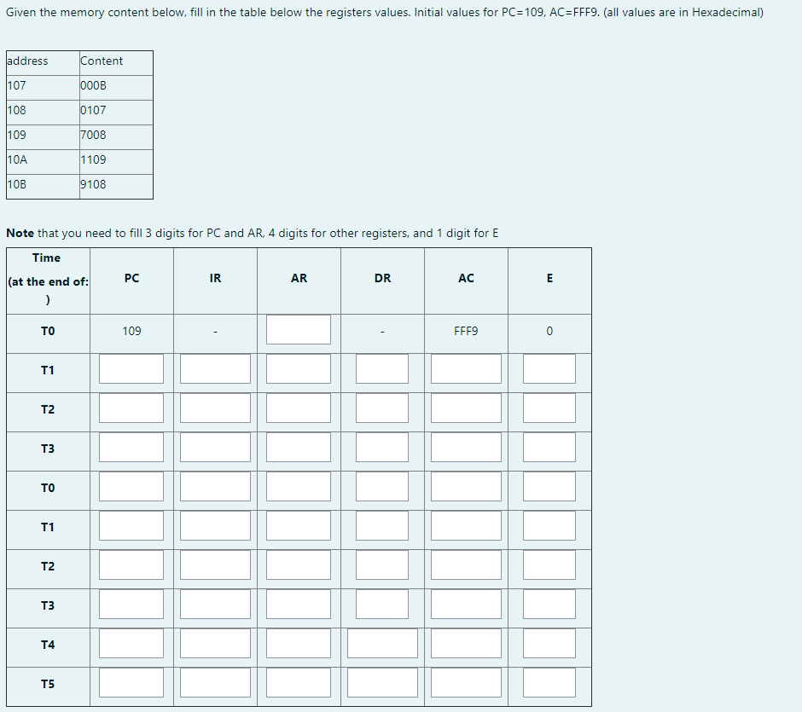Click the DR input in the second T2 row

382,564
